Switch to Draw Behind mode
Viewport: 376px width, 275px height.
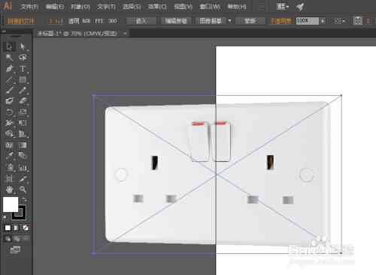(17, 239)
